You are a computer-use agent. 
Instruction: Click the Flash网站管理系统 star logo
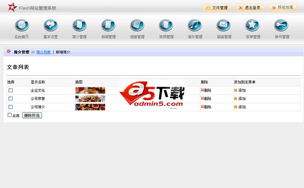coord(12,7)
